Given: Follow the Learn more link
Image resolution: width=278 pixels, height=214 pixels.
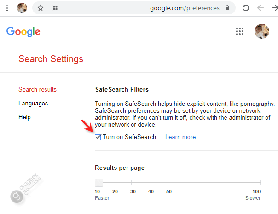Looking at the screenshot, I should (180, 137).
